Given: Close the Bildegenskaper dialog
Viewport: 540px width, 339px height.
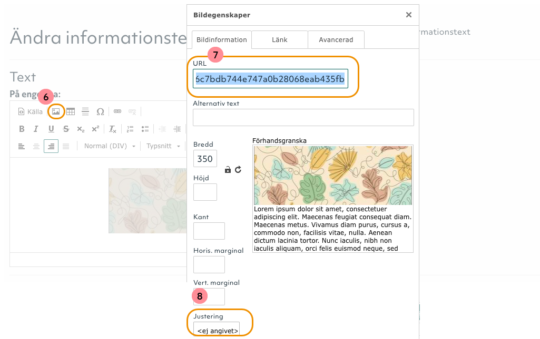Looking at the screenshot, I should (409, 15).
